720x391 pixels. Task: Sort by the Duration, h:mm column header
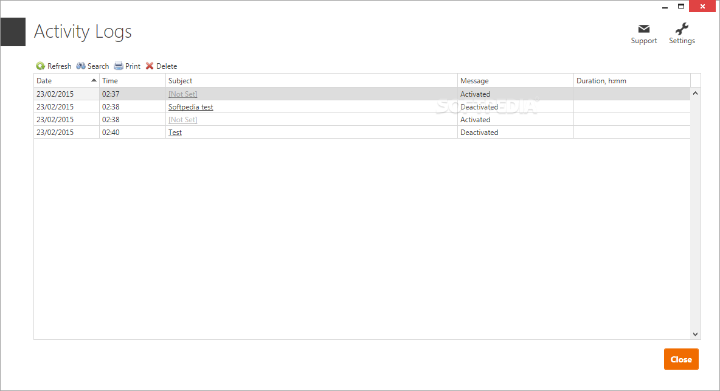[x=632, y=81]
